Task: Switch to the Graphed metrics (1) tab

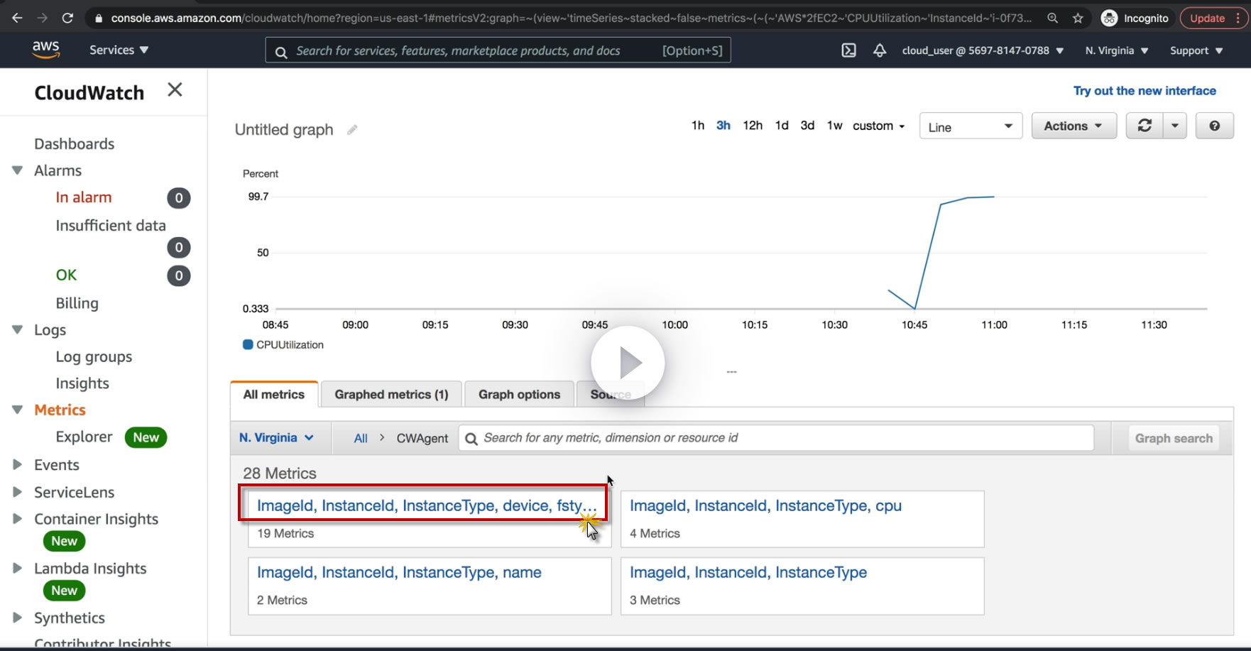Action: [x=391, y=395]
